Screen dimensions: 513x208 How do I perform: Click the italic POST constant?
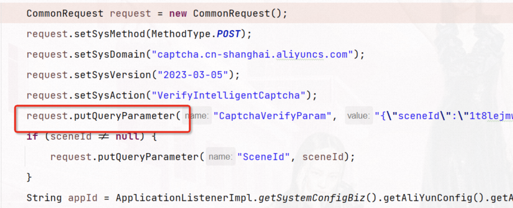[x=228, y=34]
